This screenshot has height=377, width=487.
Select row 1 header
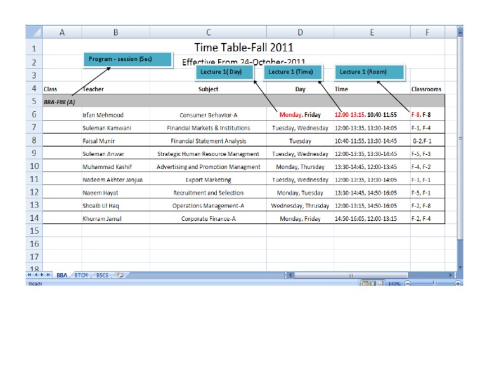[34, 48]
